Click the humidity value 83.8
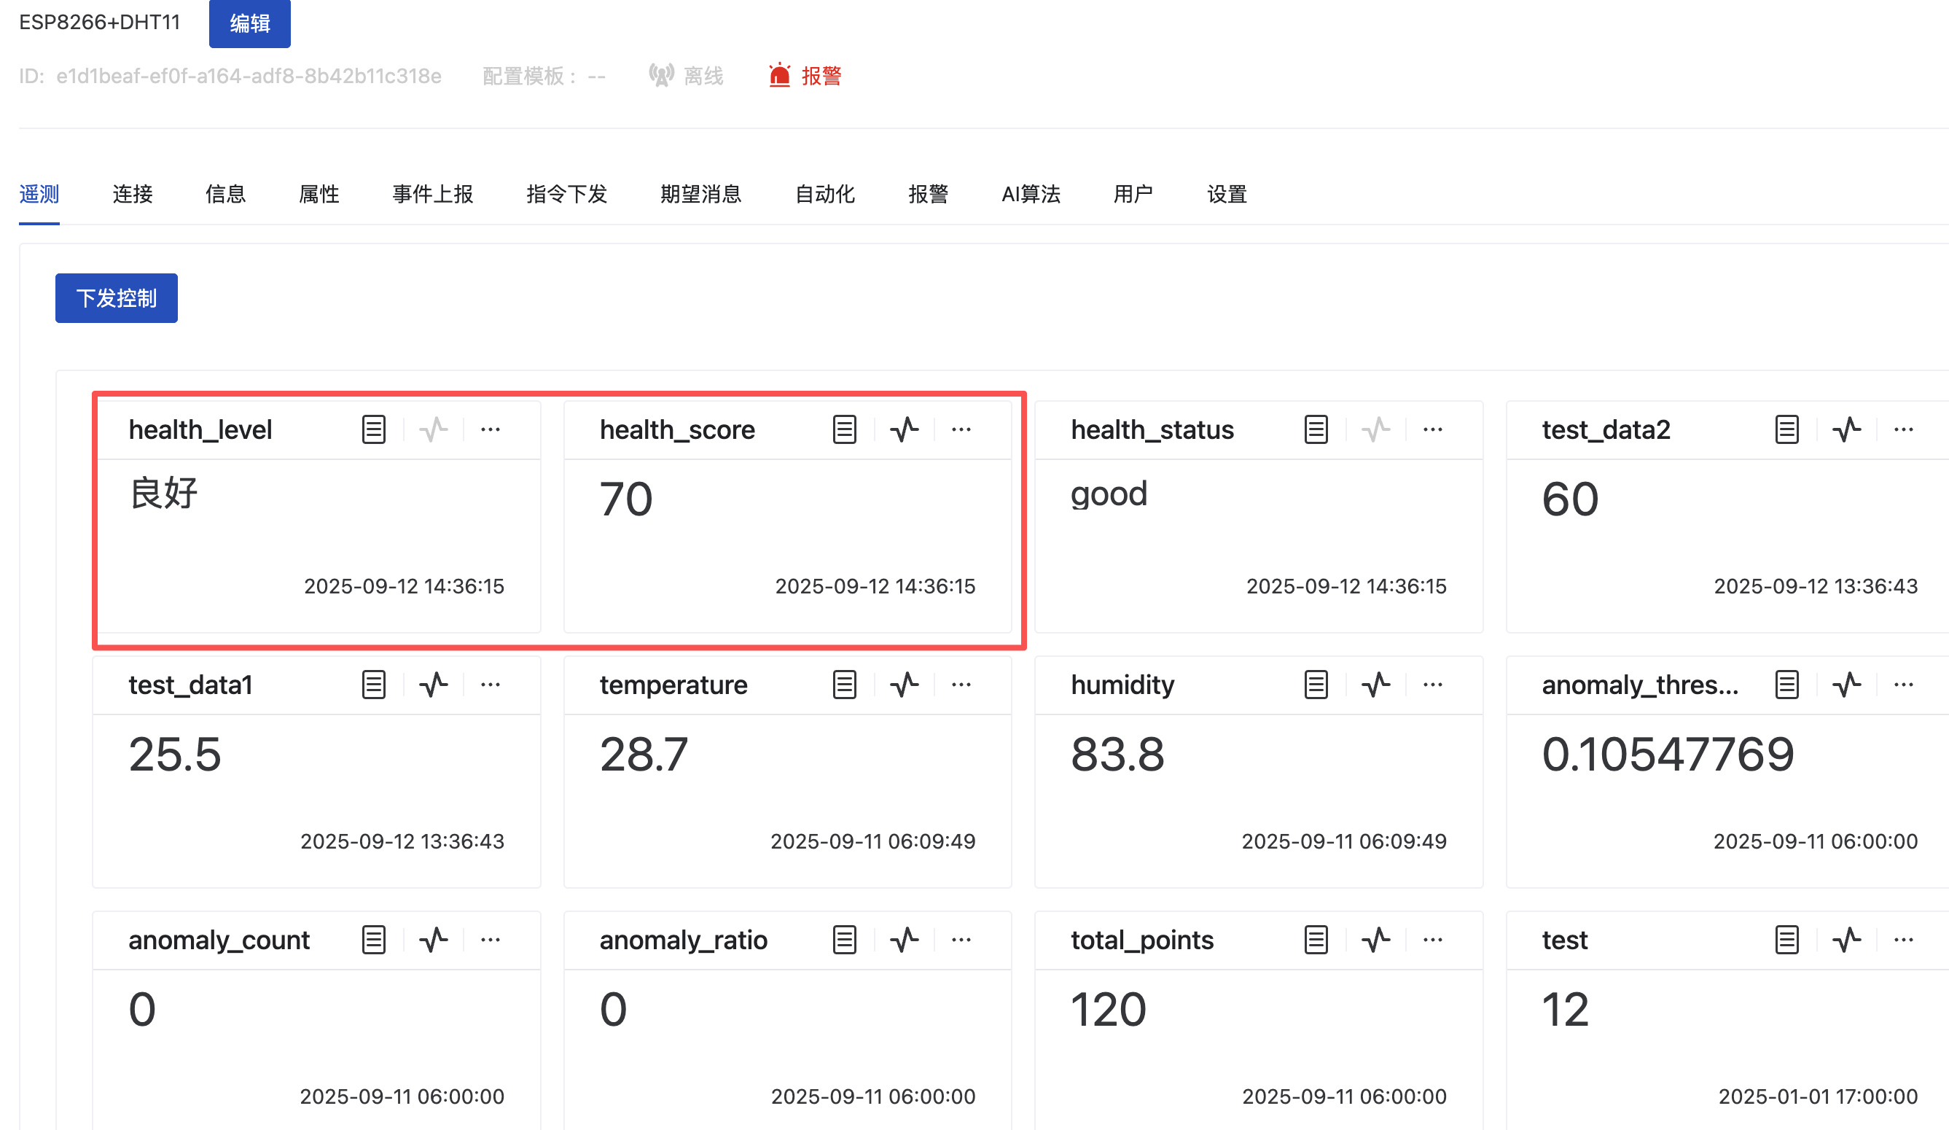 point(1117,754)
